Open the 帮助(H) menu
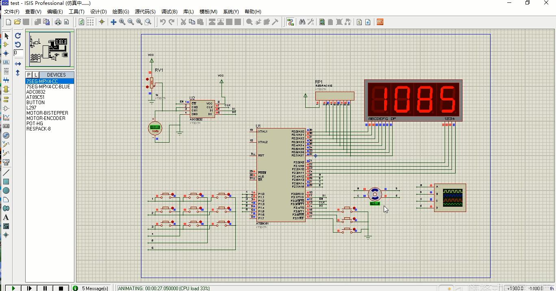This screenshot has height=291, width=556. click(253, 12)
